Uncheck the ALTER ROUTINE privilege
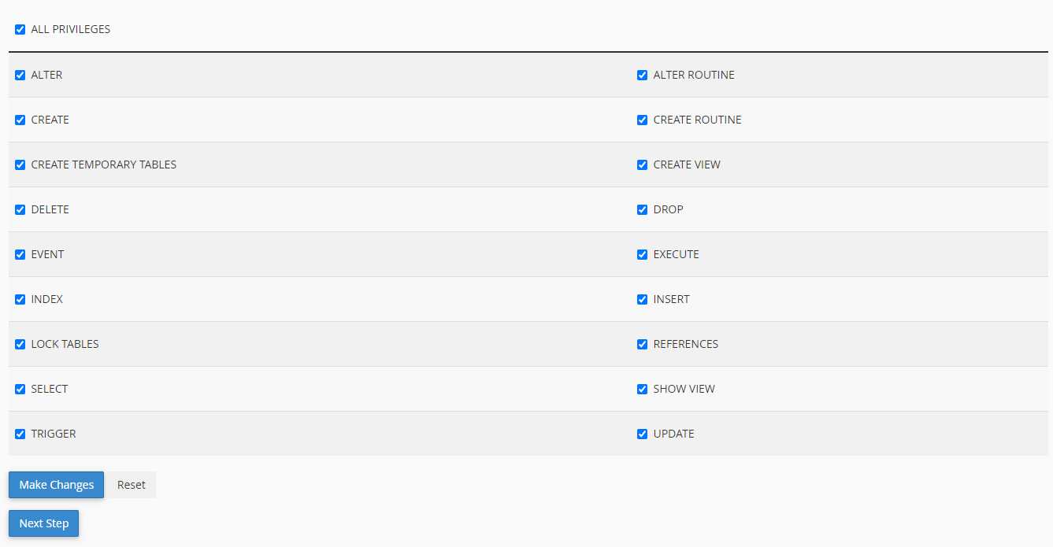Screen dimensions: 1053x547 pyautogui.click(x=642, y=76)
